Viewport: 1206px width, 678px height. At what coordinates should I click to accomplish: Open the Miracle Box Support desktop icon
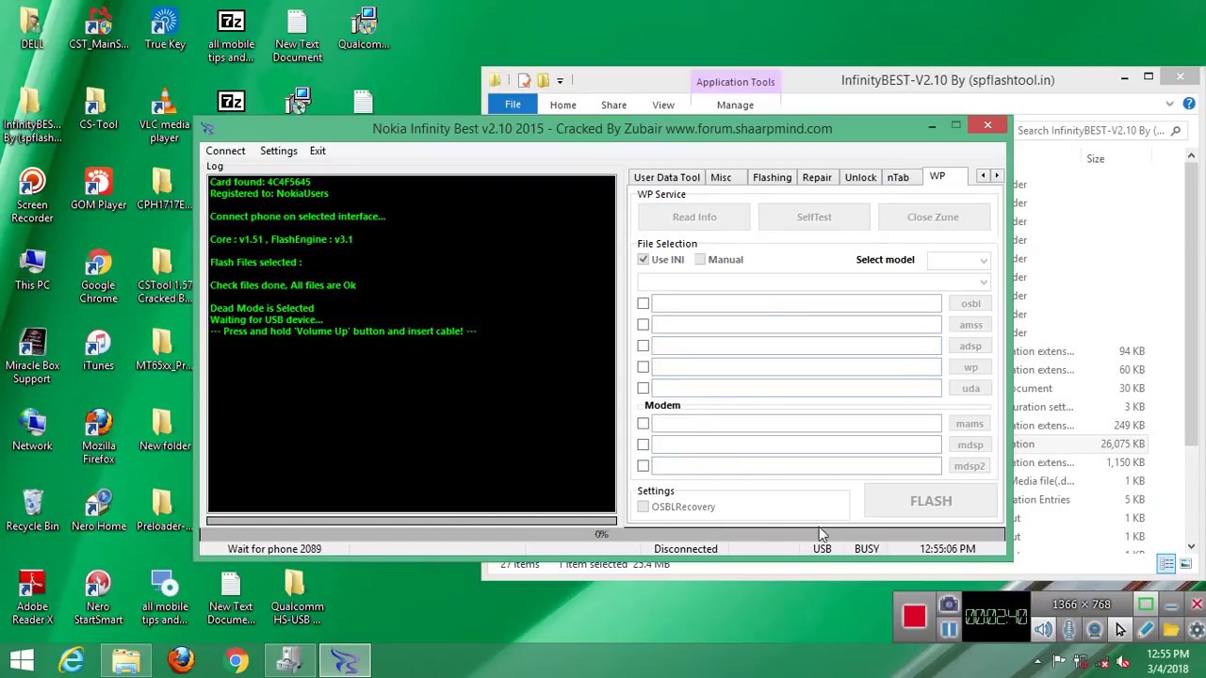32,357
